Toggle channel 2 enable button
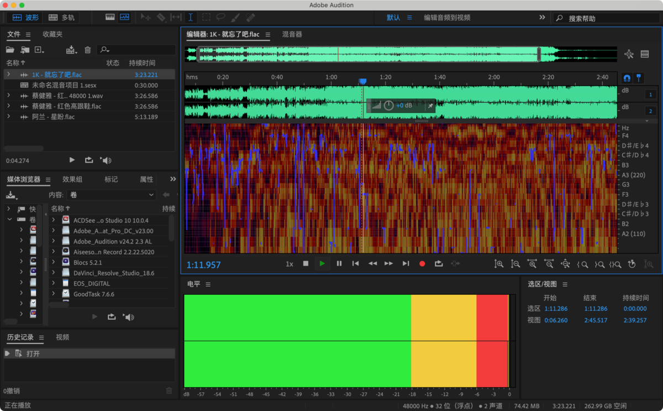 click(x=650, y=111)
